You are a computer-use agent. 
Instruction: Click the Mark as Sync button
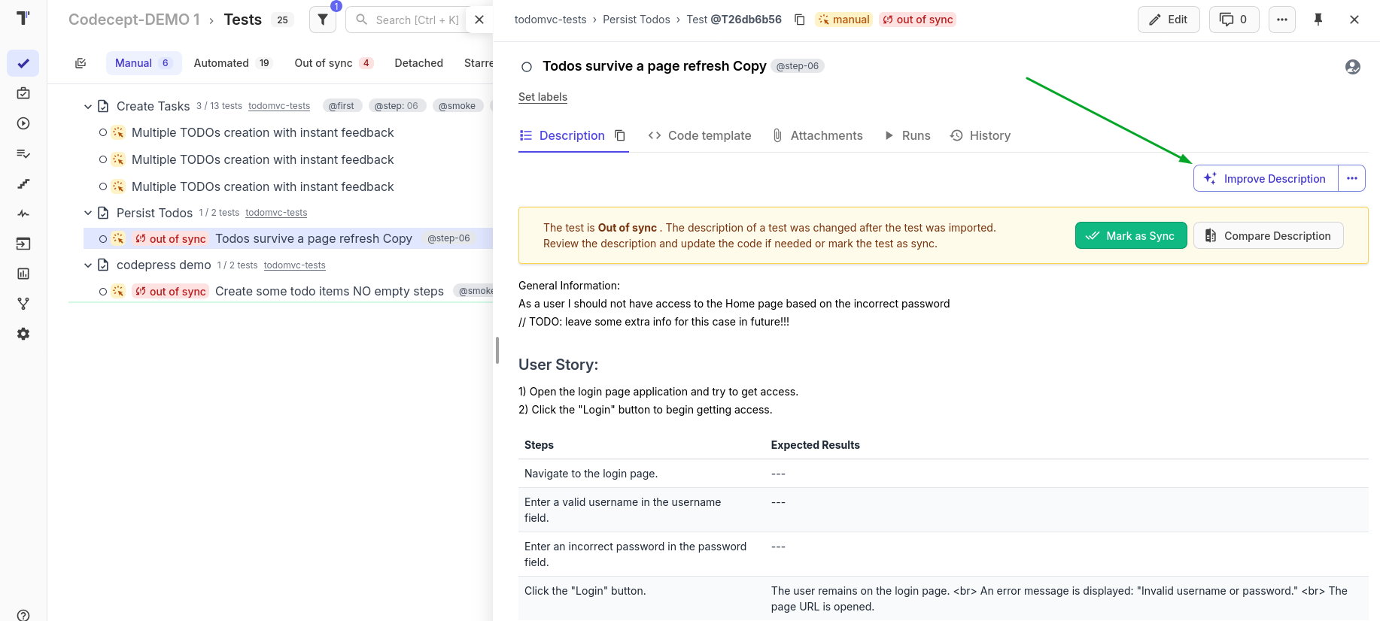tap(1130, 236)
